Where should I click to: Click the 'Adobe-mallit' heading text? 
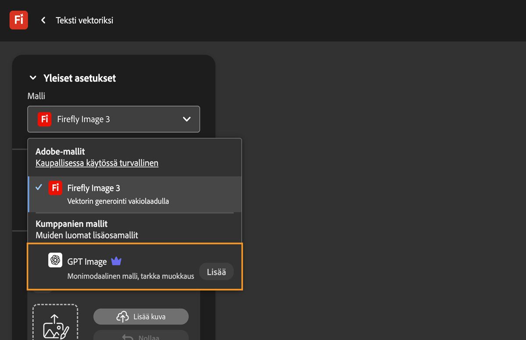tap(60, 152)
